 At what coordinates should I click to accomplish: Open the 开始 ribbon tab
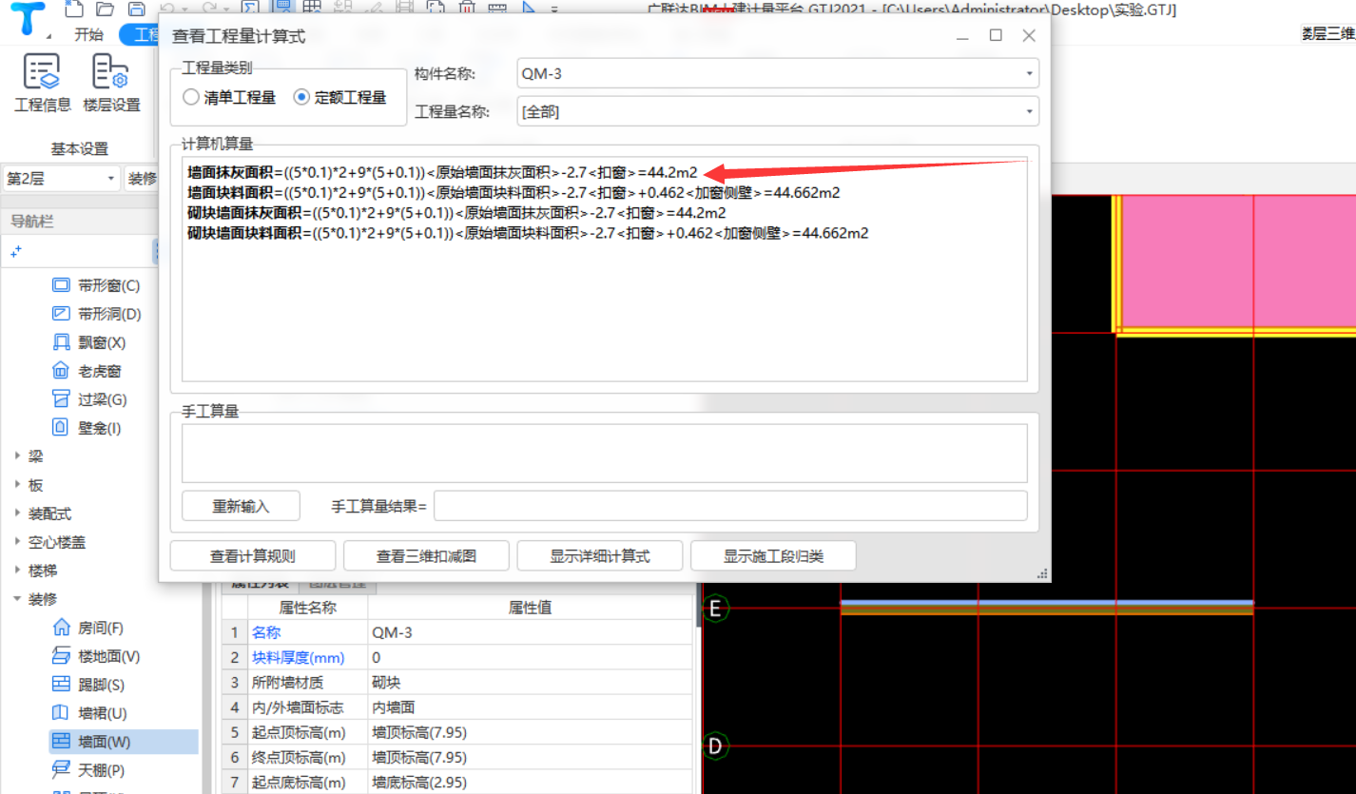[89, 35]
